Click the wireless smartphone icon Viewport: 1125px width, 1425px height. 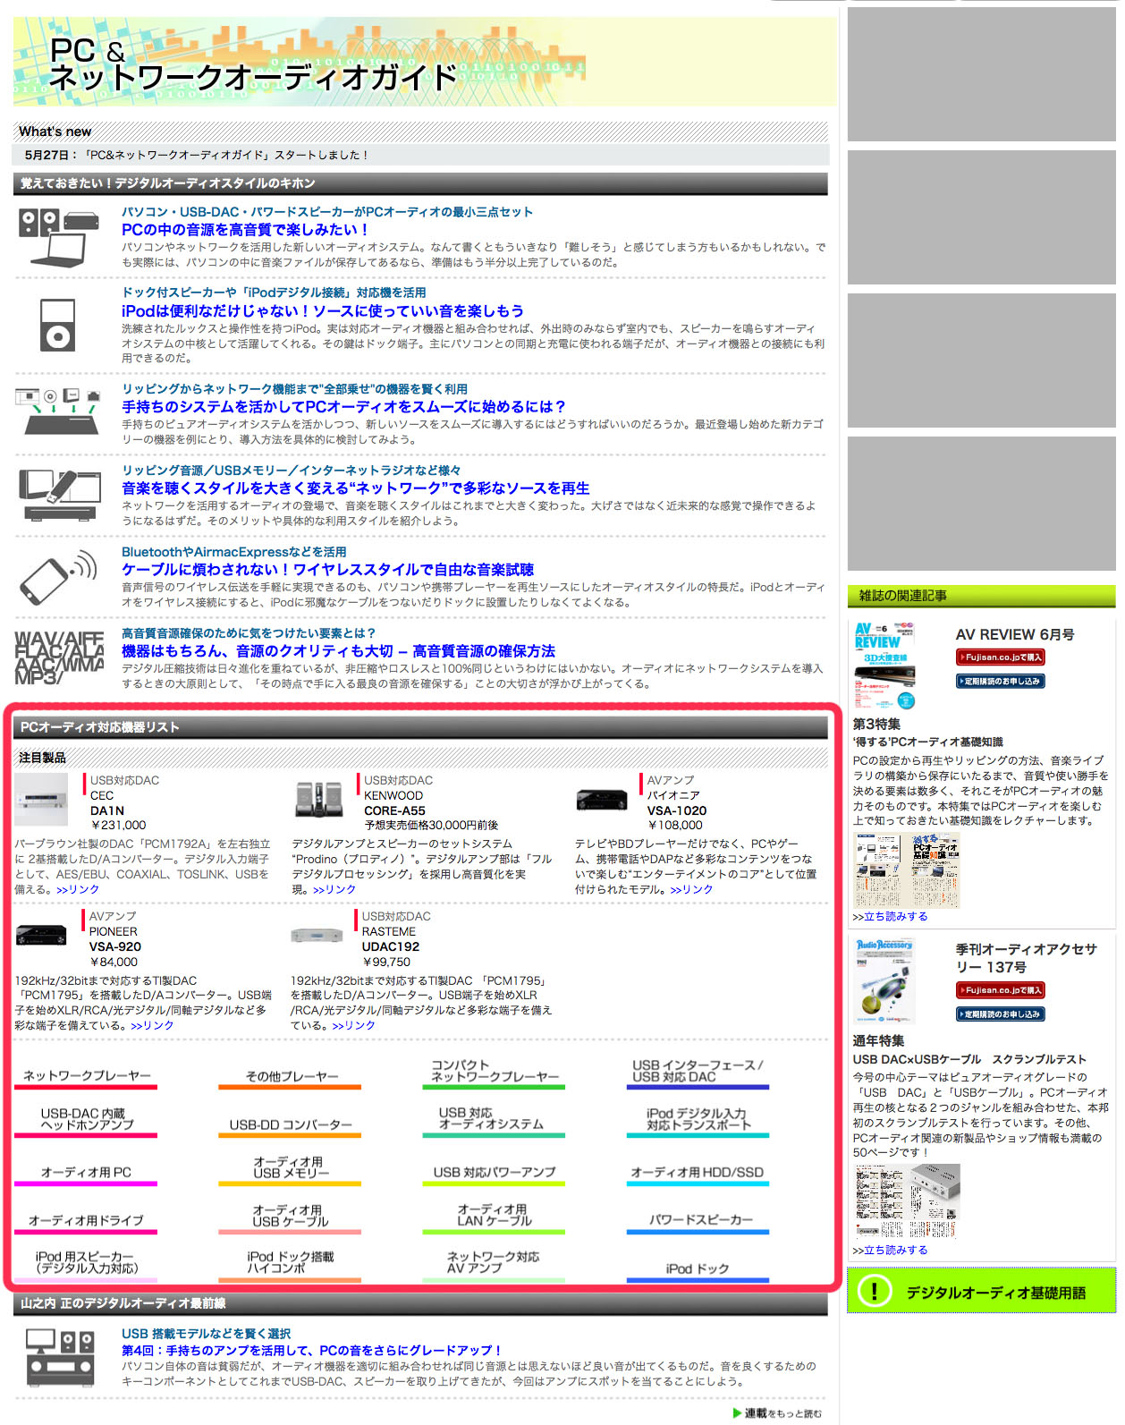point(59,578)
